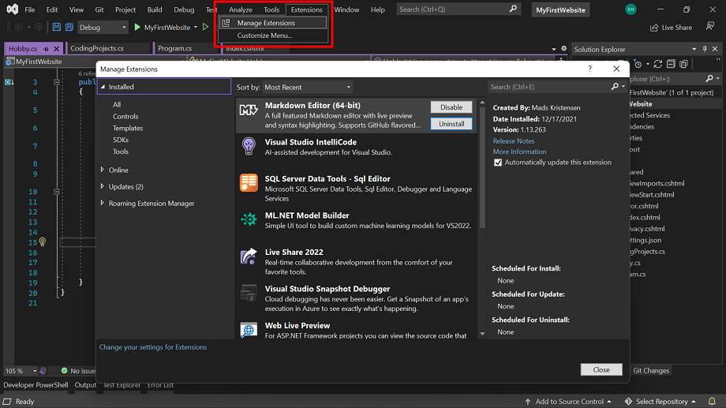Viewport: 726px width, 408px height.
Task: Click the Navigate Backward arrow icon
Action: click(x=18, y=28)
